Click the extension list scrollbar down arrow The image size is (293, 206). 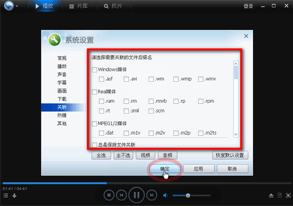pos(236,135)
